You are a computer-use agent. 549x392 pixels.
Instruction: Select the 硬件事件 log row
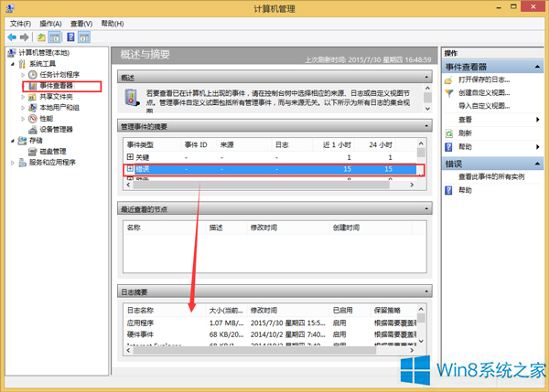[x=271, y=334]
